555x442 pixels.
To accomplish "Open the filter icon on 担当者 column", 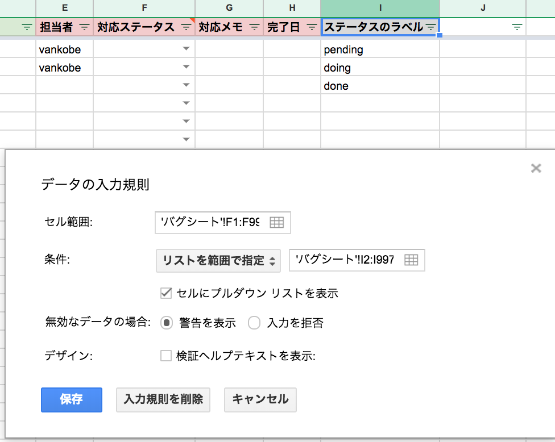I will click(84, 27).
